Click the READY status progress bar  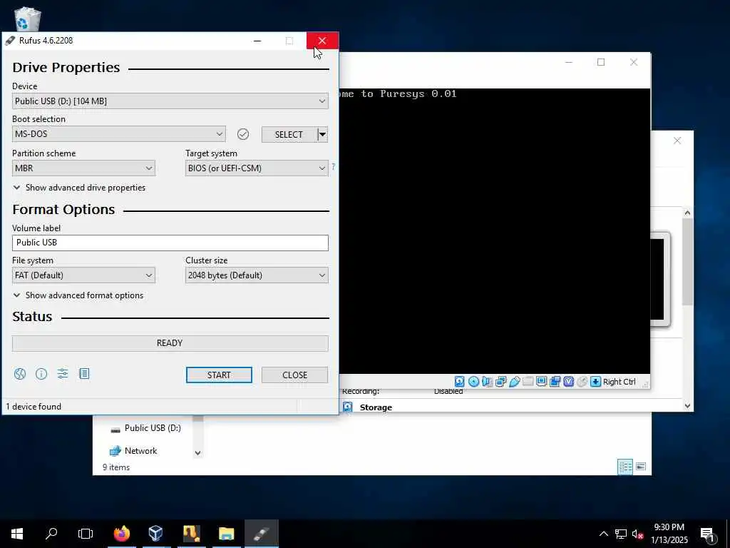170,343
